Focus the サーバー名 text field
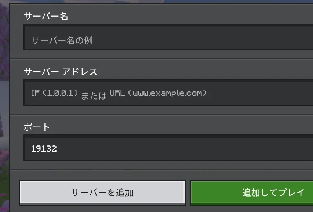The image size is (313, 212). click(x=168, y=37)
